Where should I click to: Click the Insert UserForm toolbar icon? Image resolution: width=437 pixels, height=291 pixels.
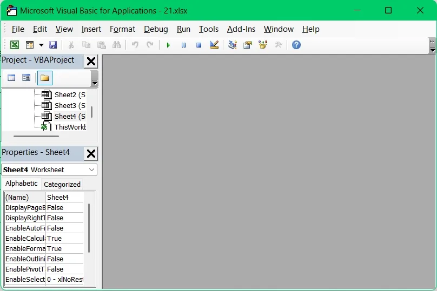[30, 45]
